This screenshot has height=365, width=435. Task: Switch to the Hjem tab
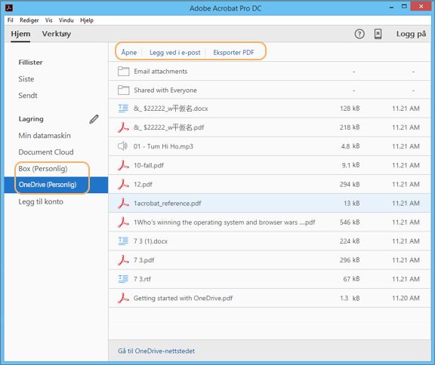click(x=20, y=34)
